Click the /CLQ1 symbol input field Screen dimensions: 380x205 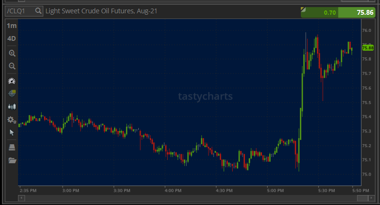point(19,10)
